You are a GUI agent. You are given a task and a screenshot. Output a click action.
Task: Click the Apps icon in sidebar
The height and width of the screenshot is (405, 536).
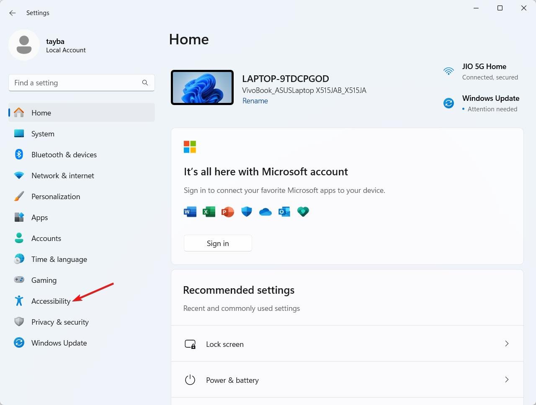click(19, 217)
